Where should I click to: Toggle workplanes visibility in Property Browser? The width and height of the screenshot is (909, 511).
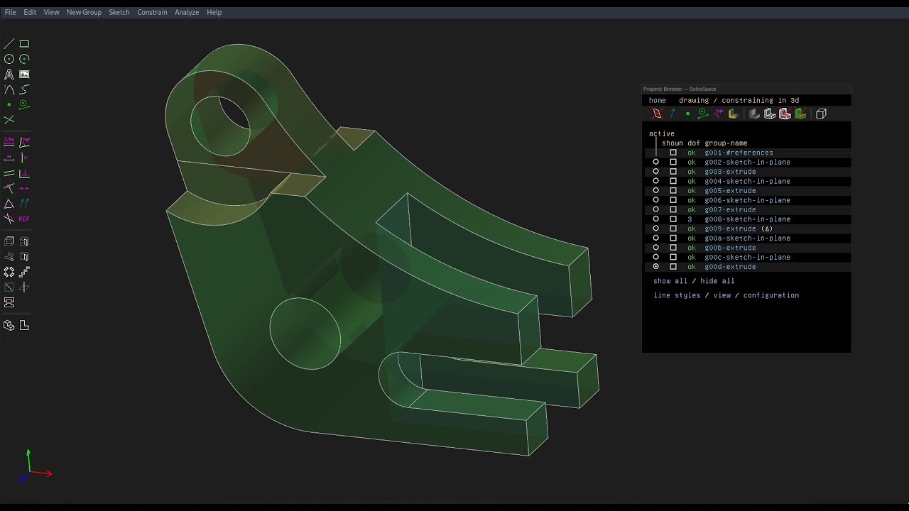[x=657, y=114]
